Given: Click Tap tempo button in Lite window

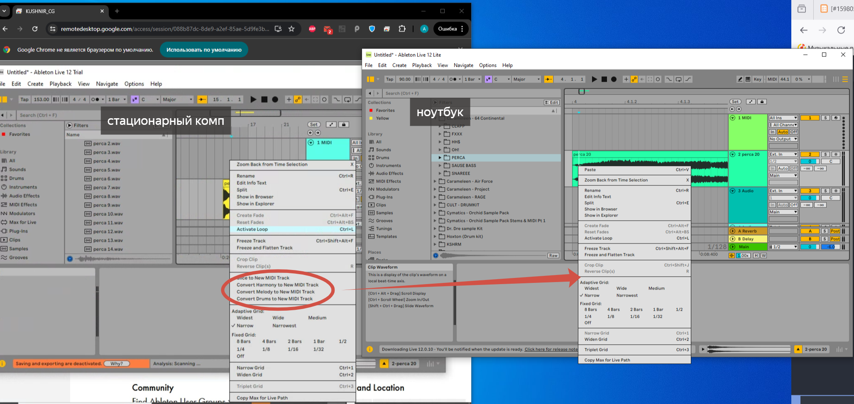Looking at the screenshot, I should [389, 79].
